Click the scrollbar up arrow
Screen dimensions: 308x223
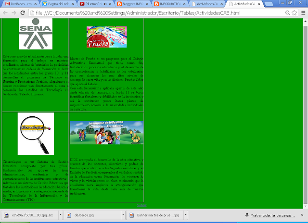click(306, 21)
